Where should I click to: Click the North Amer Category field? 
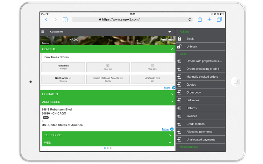(x=63, y=79)
